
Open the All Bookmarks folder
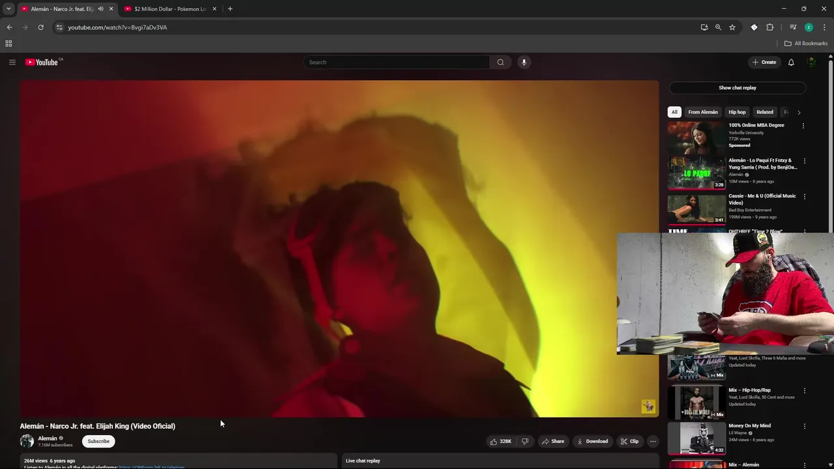coord(806,44)
